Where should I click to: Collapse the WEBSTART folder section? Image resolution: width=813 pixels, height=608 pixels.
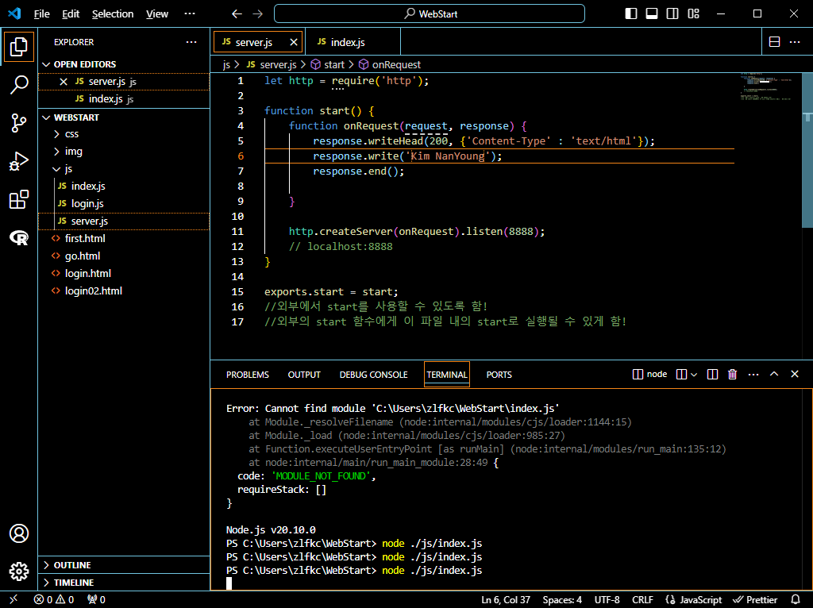coord(124,117)
